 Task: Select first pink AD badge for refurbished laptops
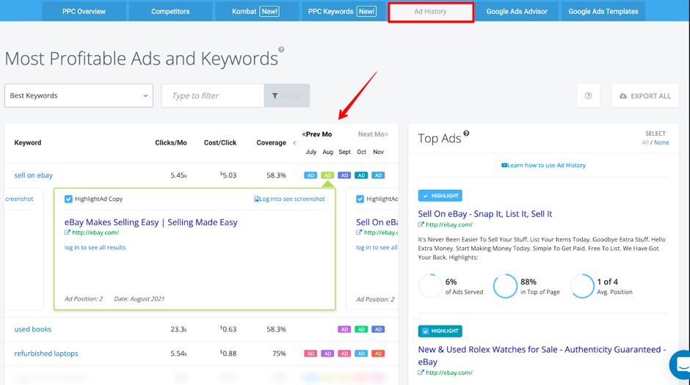[x=310, y=353]
